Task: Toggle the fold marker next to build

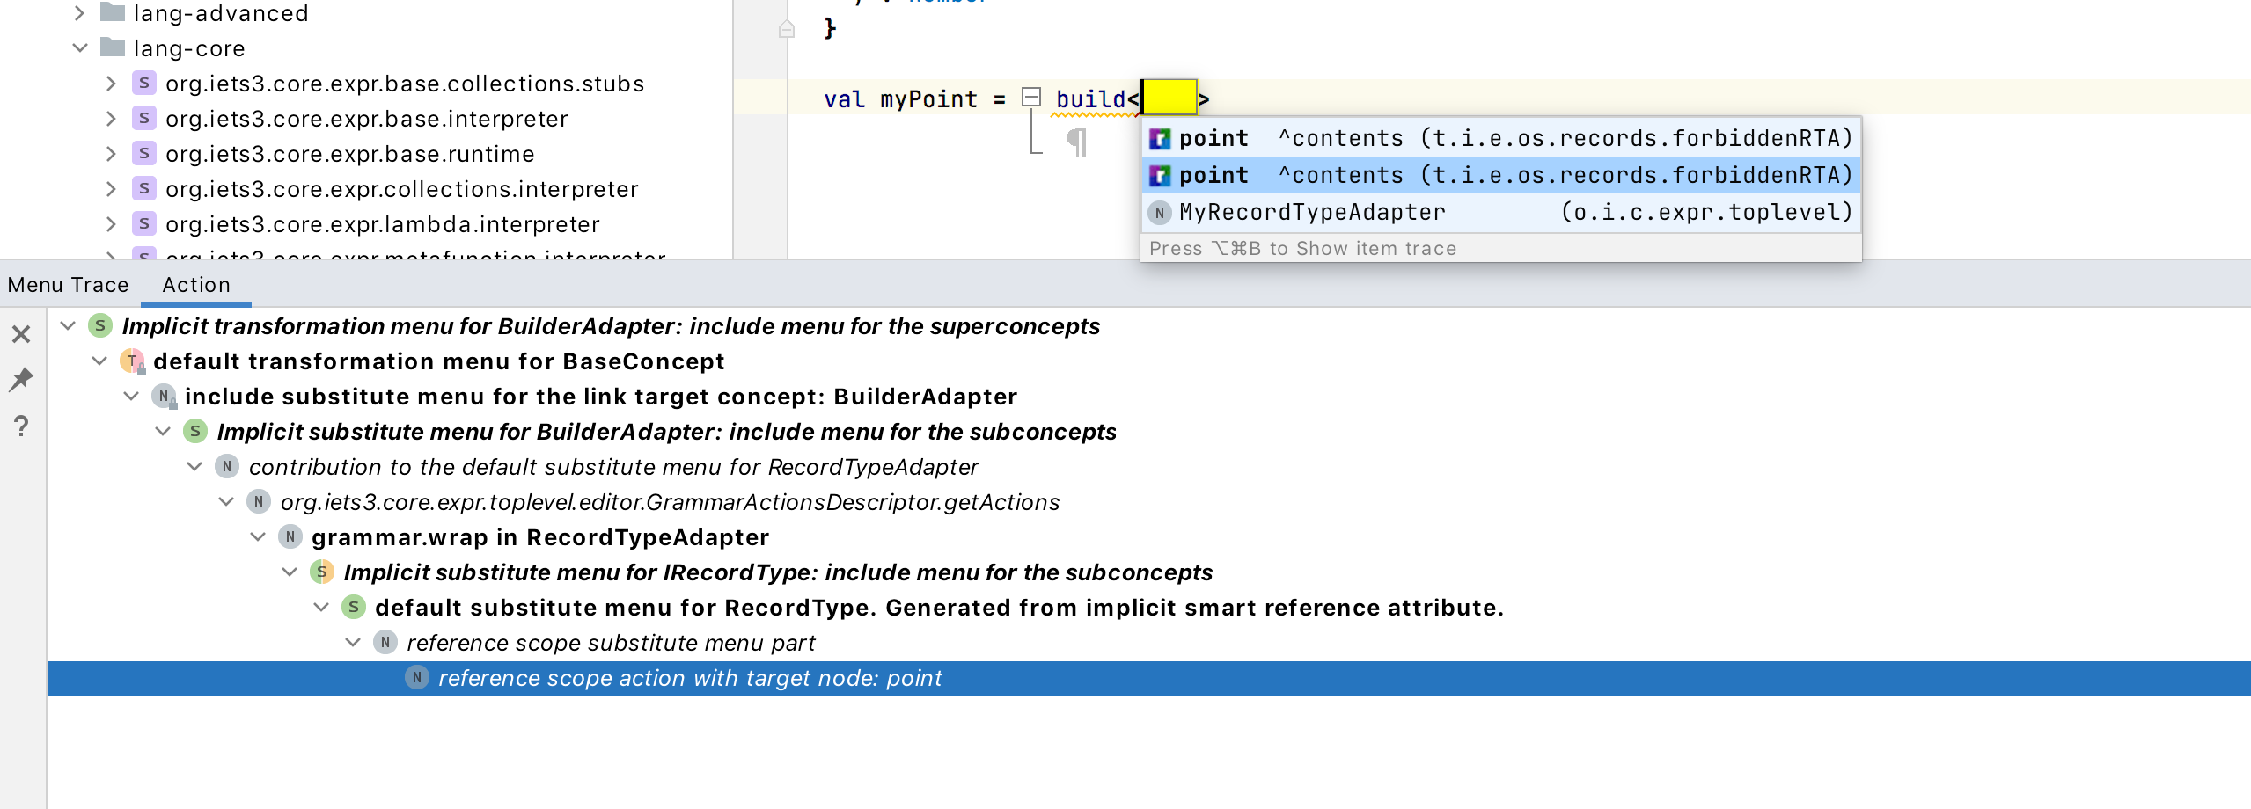Action: click(x=1030, y=98)
